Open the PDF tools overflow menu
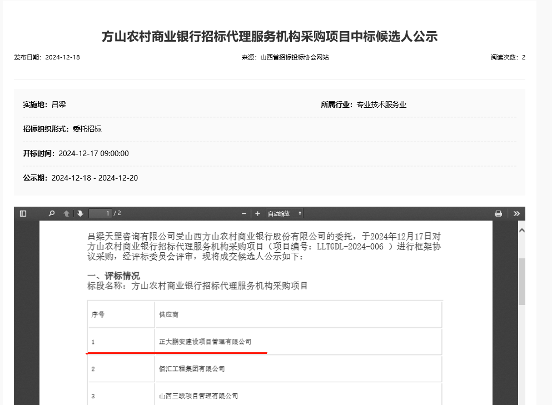The width and height of the screenshot is (552, 405). pos(516,213)
